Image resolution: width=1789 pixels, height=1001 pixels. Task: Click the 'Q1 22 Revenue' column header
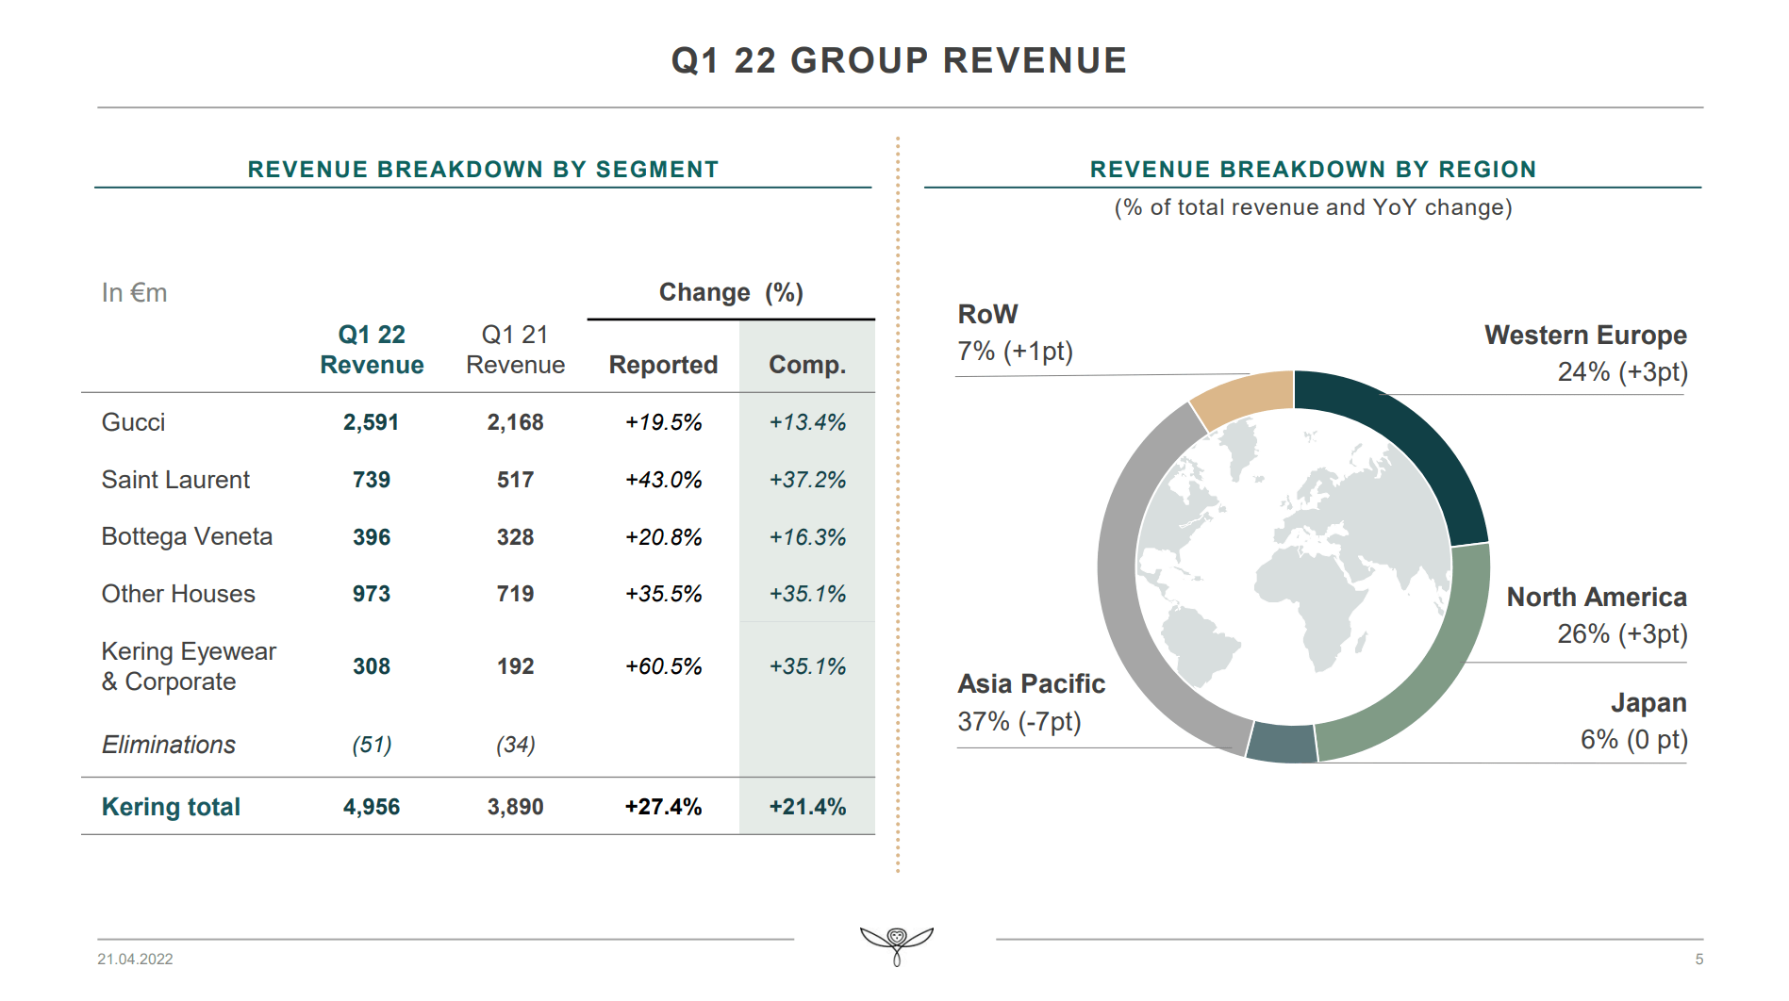tap(372, 350)
